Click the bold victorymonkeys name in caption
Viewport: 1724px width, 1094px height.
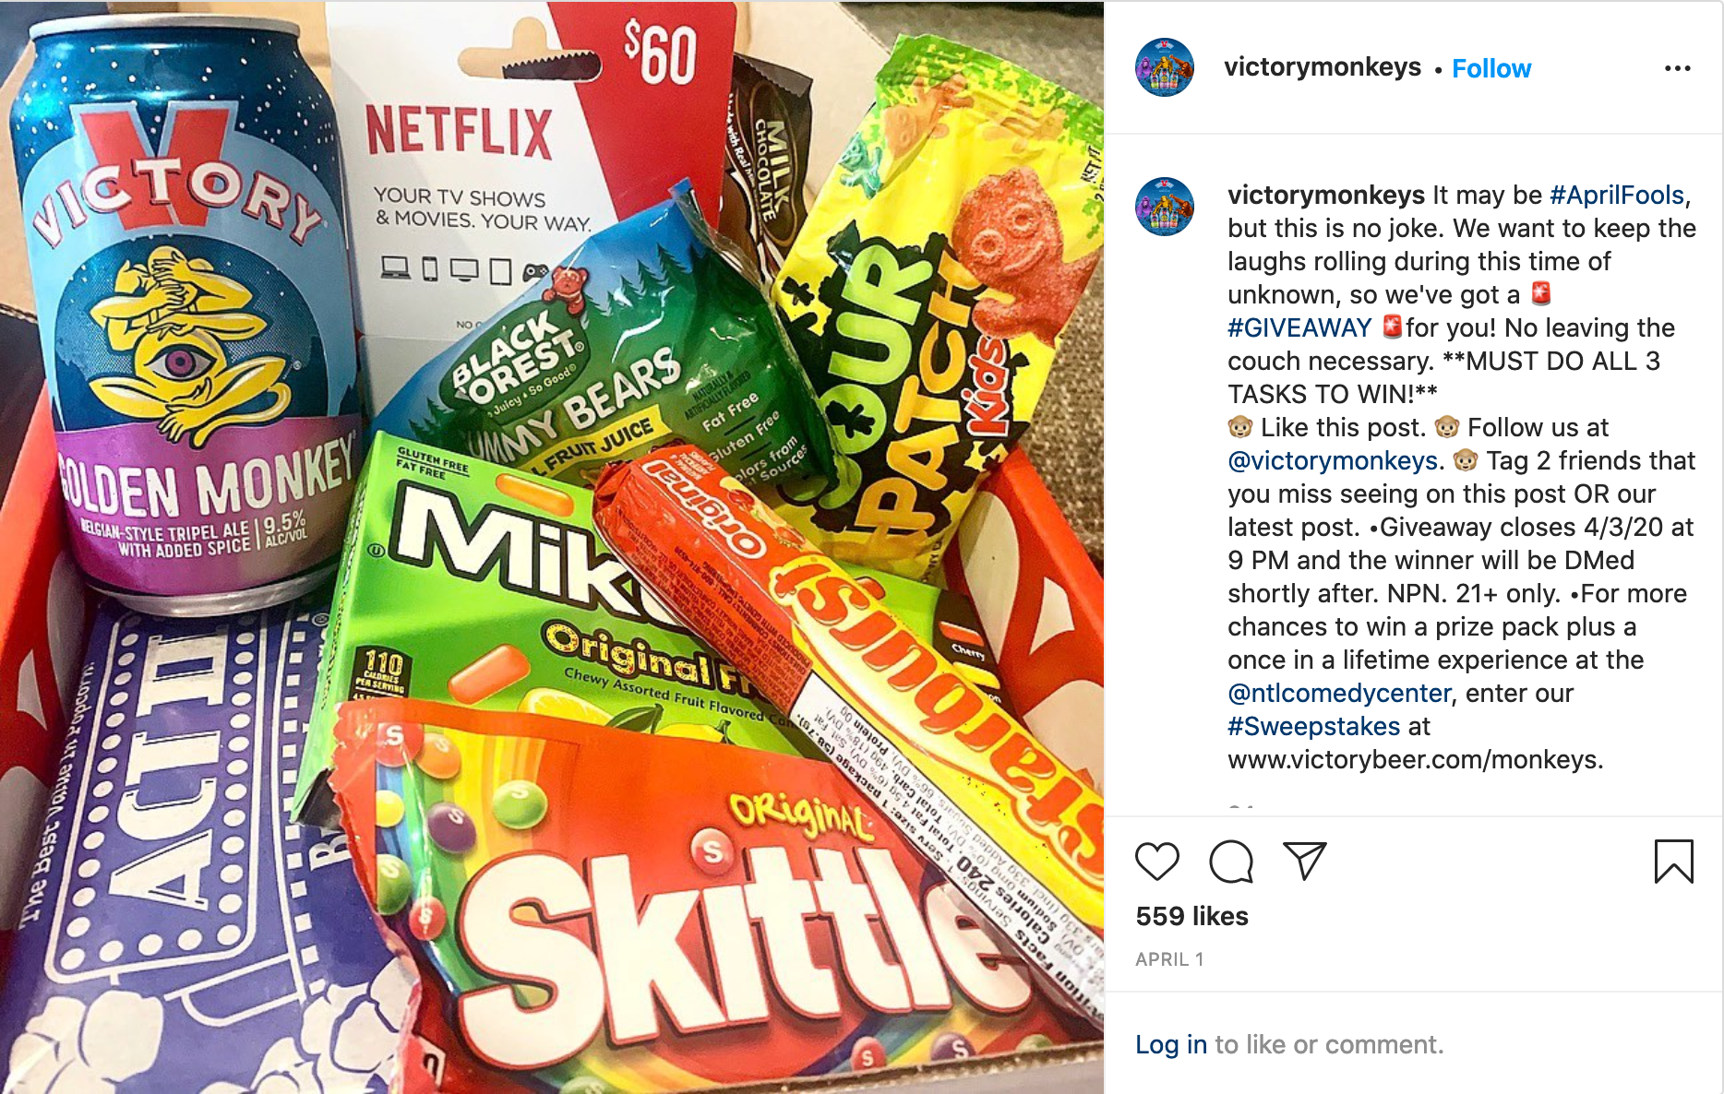pos(1326,196)
